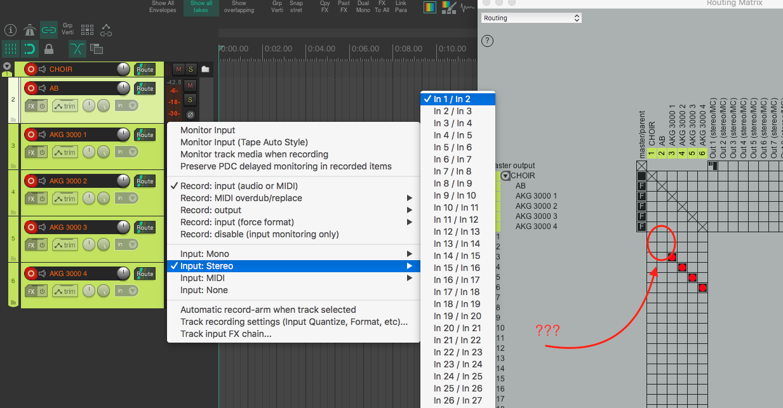Toggle record arm on AB track
783x408 pixels.
pos(30,88)
